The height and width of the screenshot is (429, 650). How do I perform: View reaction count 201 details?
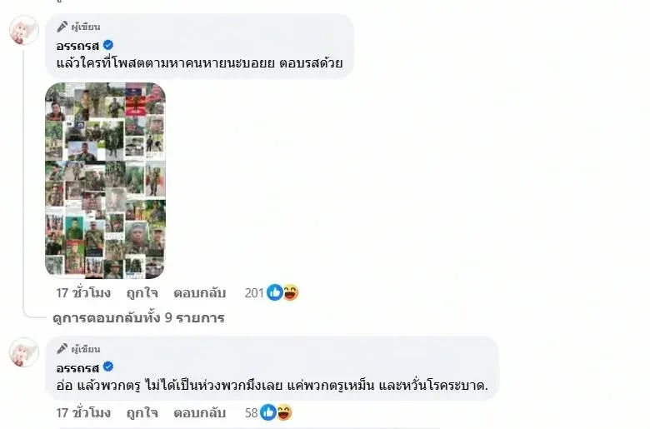pos(254,293)
